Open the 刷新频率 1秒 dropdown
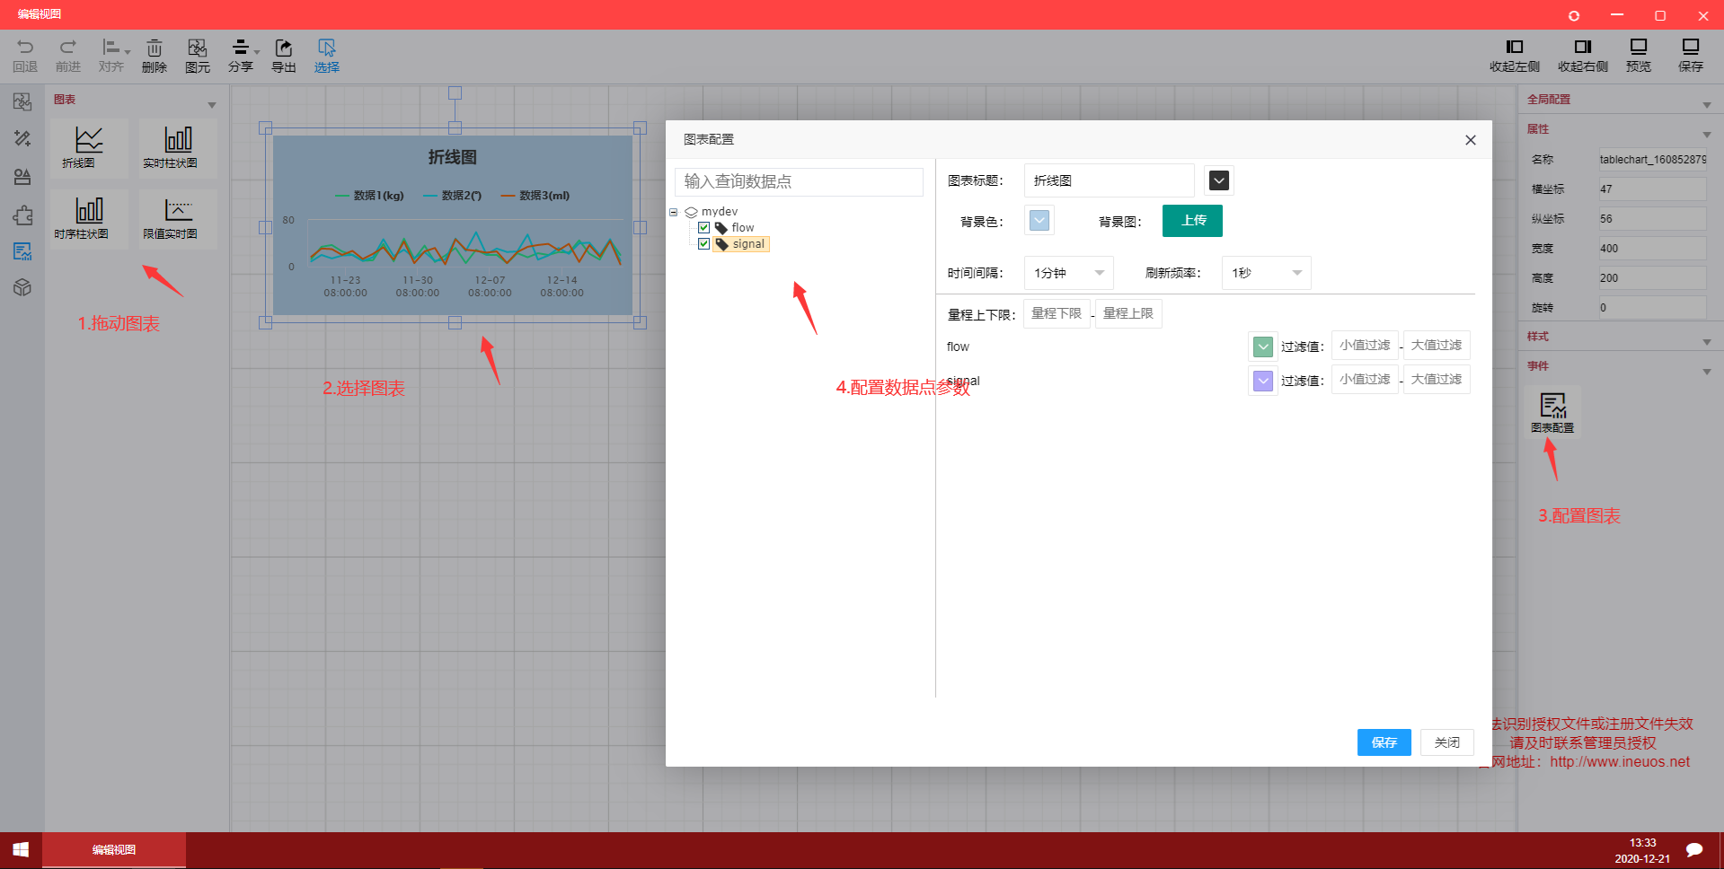Screen dimensions: 1724x869 point(1267,273)
